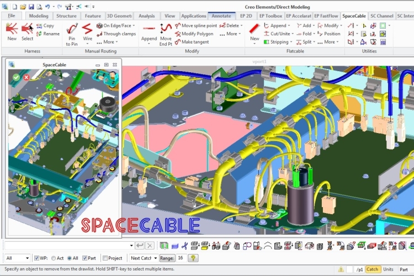Switch to the EP Toolbox tab
Screen dimensions: 414x276
click(x=270, y=16)
